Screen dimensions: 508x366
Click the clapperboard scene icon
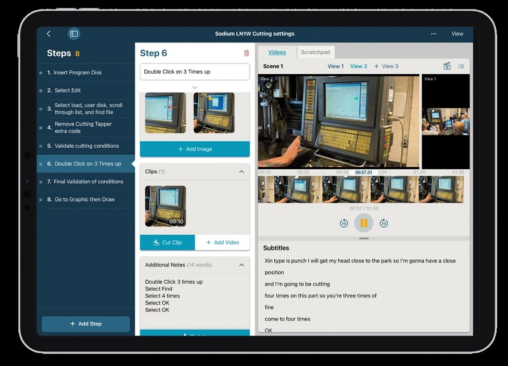click(447, 66)
